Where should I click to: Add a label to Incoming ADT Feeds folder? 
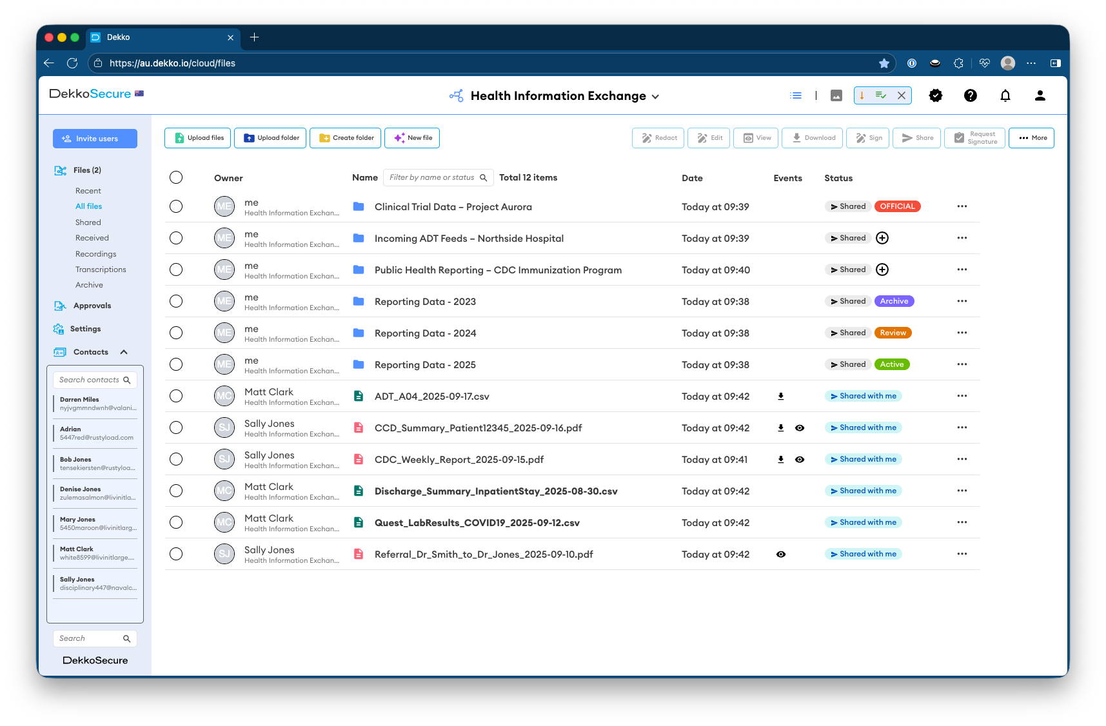click(x=882, y=238)
